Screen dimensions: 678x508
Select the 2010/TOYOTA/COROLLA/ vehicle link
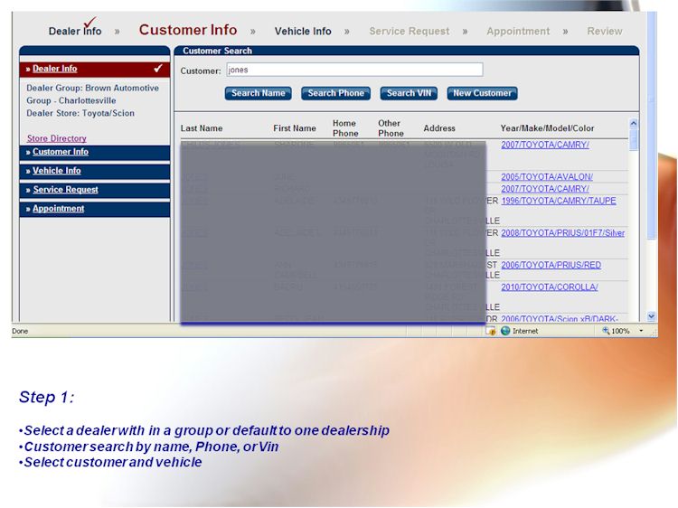pos(549,287)
